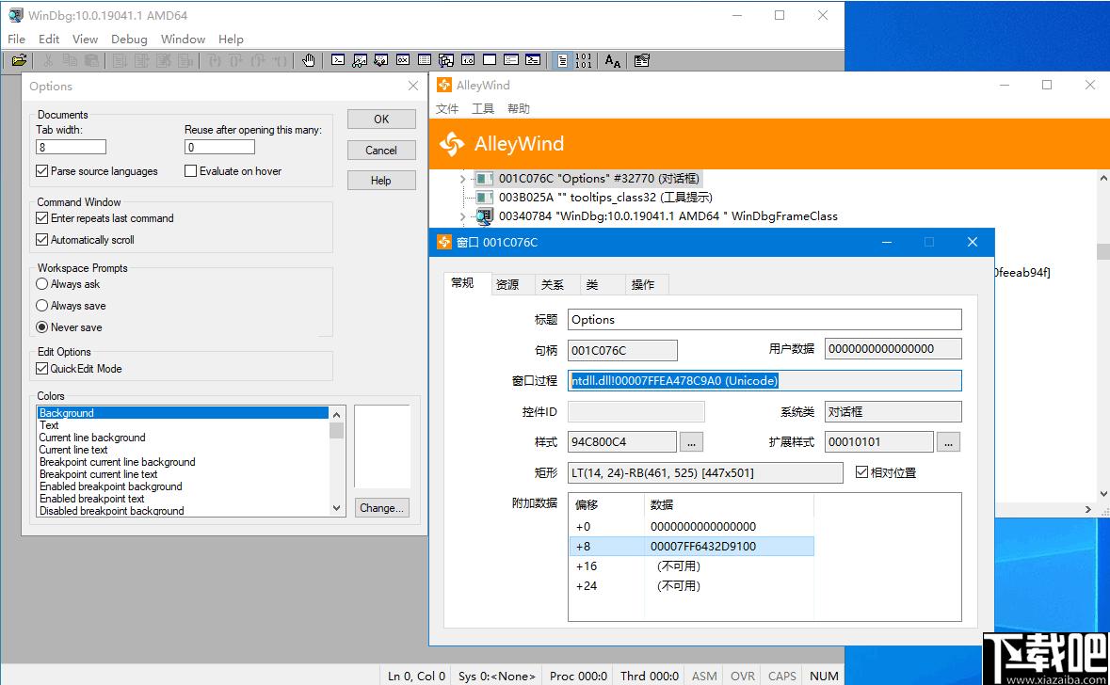Click the Open Source File toolbar icon
The width and height of the screenshot is (1110, 685).
point(19,61)
